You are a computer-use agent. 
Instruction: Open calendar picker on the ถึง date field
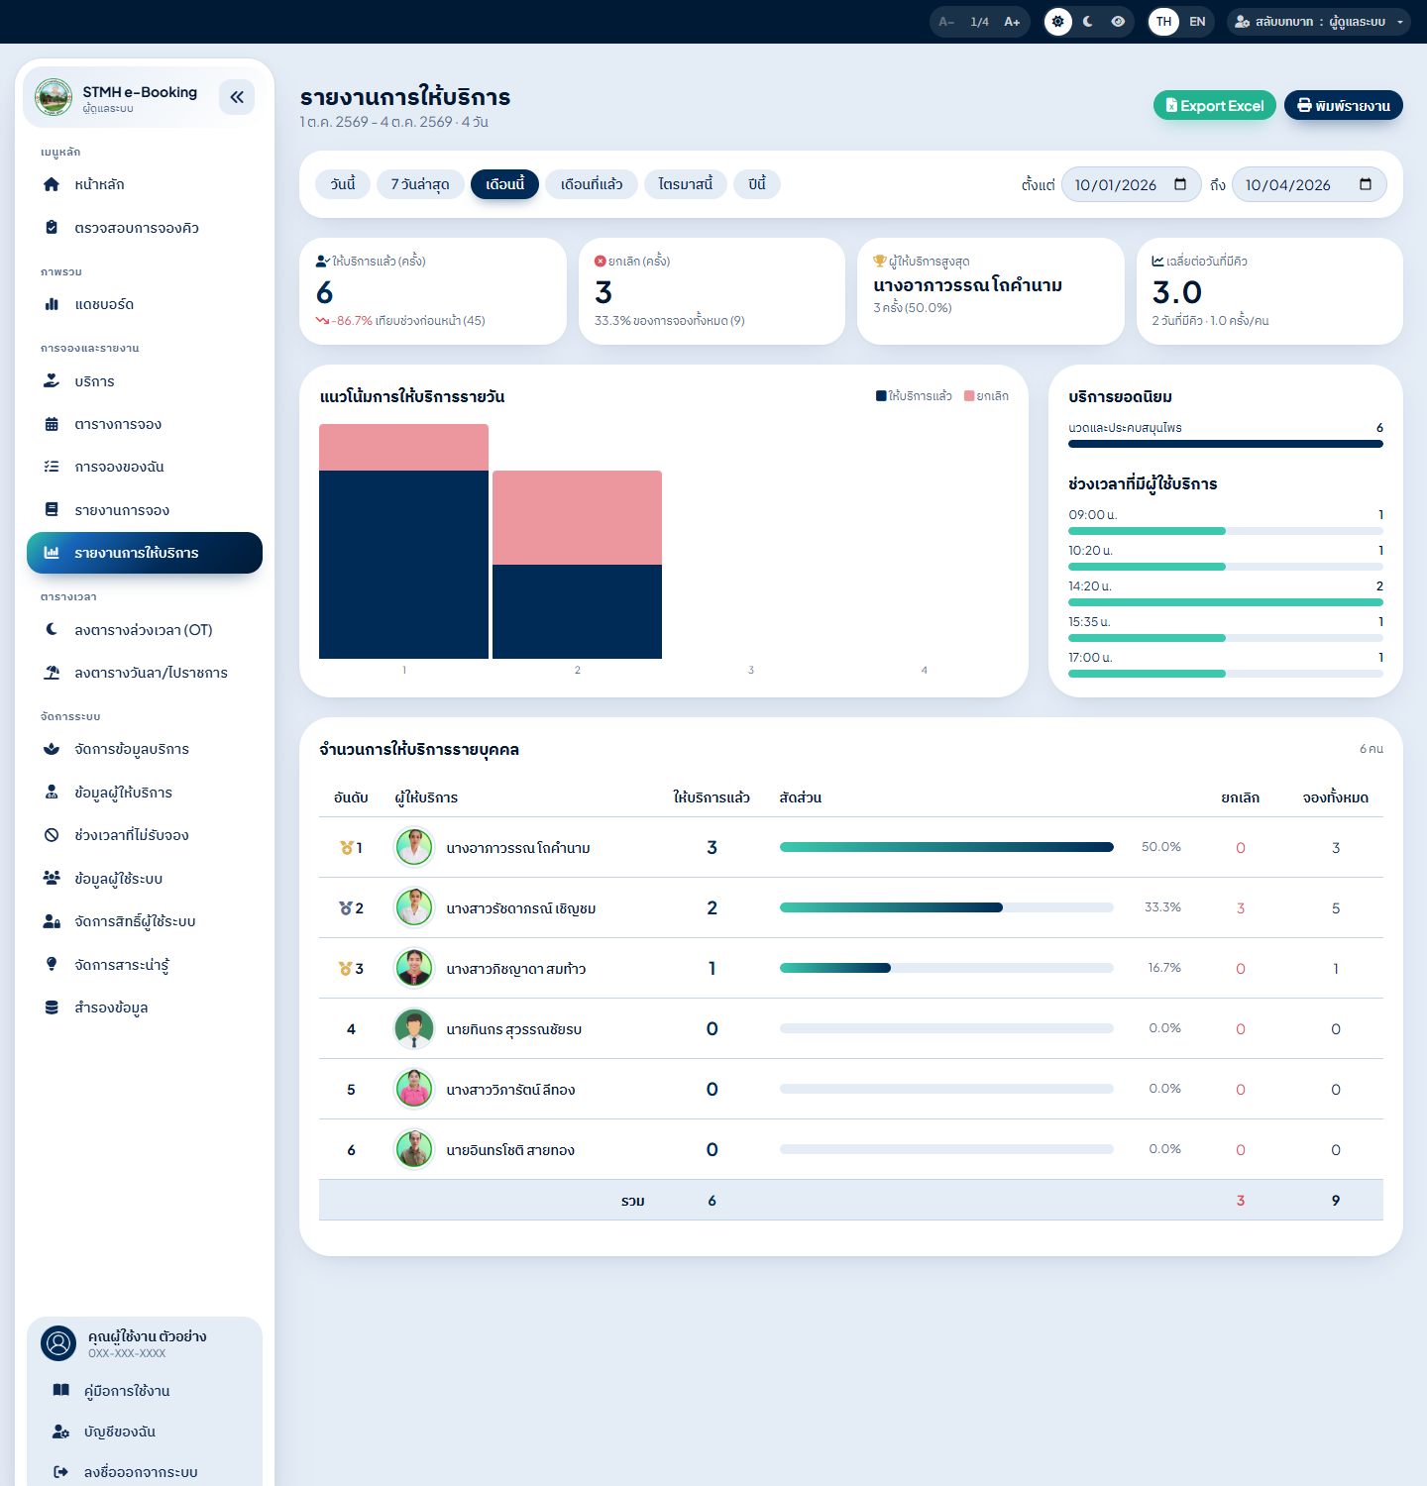(1366, 184)
